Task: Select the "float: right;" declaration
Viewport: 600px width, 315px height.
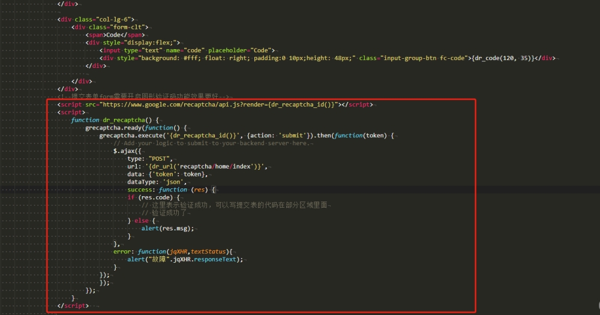Action: (227, 58)
